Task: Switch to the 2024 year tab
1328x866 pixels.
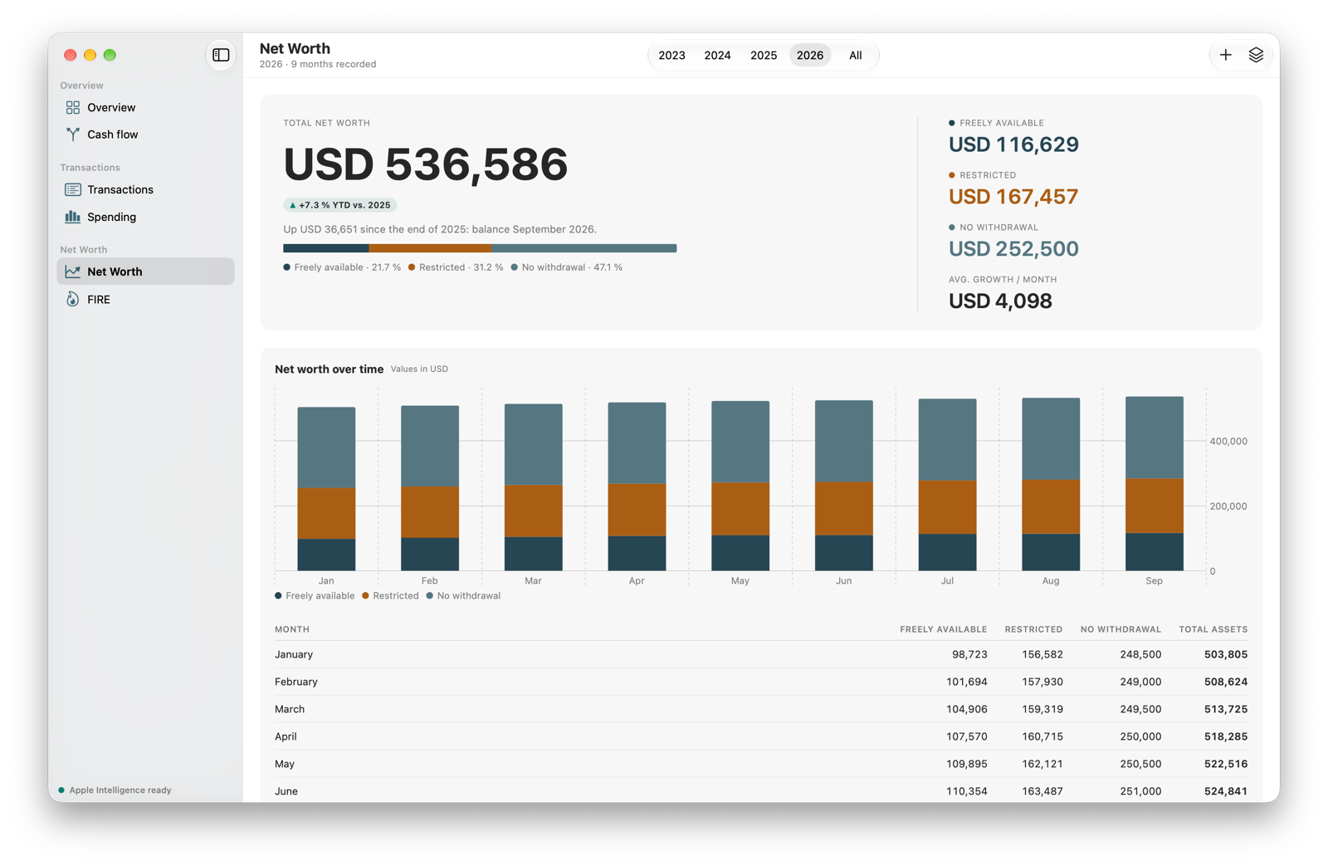Action: pos(717,56)
